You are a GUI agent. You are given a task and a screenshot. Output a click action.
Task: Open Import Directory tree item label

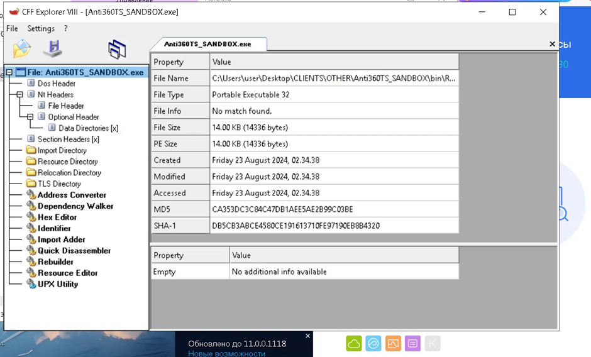click(x=62, y=150)
